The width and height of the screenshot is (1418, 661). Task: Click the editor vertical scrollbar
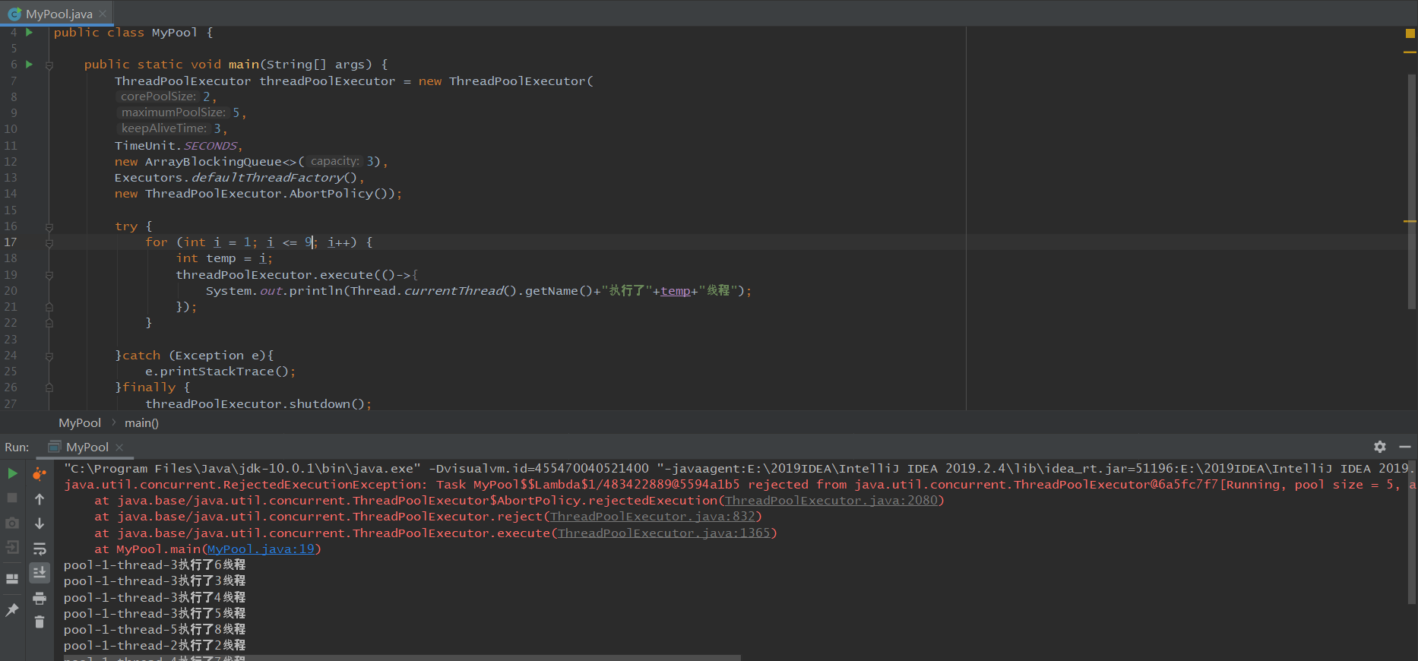pyautogui.click(x=1412, y=191)
